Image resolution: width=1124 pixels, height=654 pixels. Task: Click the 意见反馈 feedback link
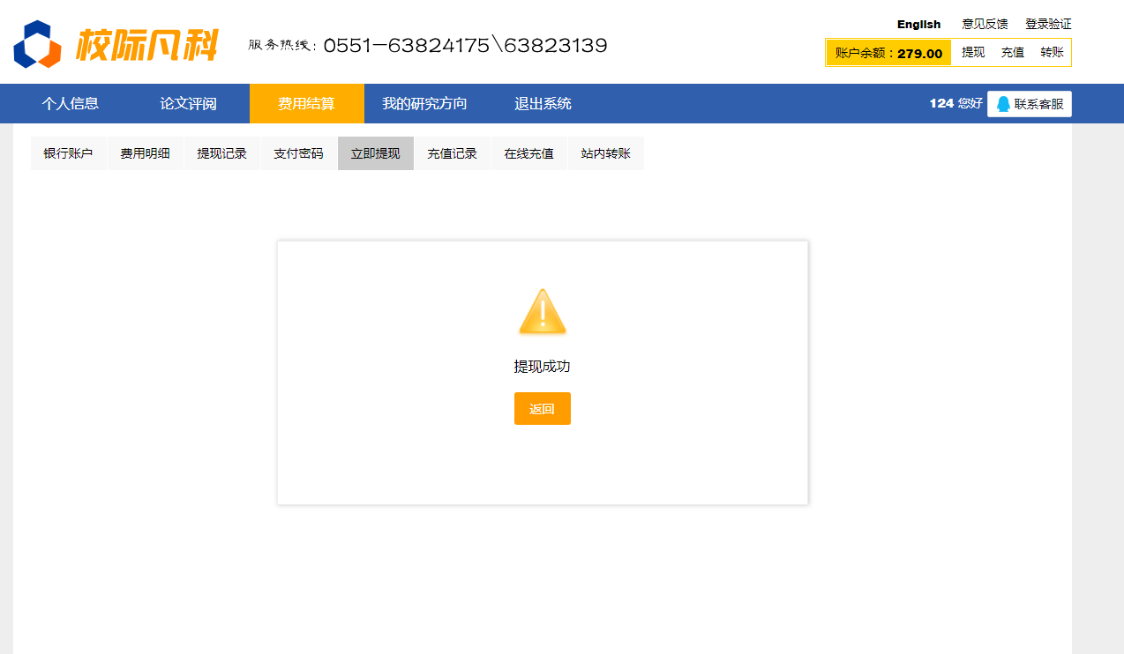click(984, 25)
